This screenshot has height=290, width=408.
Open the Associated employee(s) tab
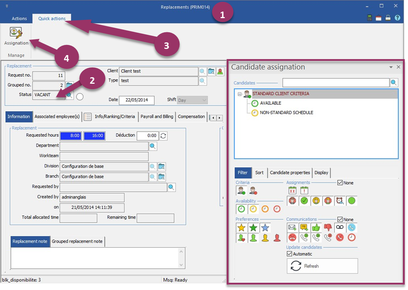(57, 116)
